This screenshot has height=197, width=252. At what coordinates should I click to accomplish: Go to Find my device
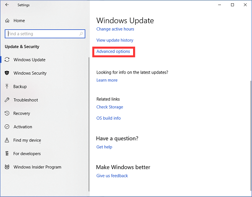tap(27, 140)
